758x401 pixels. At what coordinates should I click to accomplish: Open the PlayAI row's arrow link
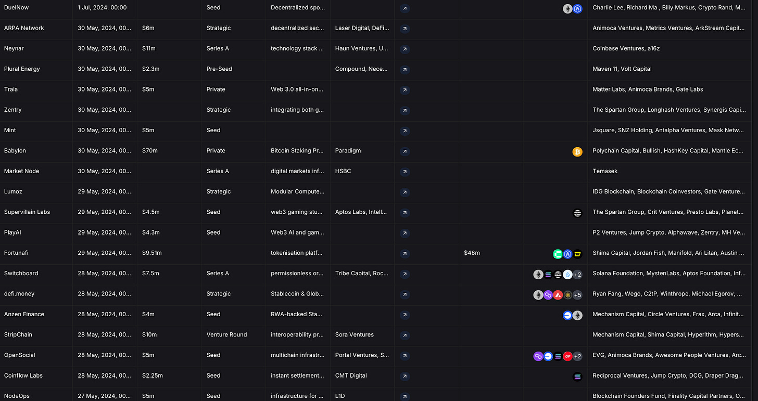coord(405,233)
